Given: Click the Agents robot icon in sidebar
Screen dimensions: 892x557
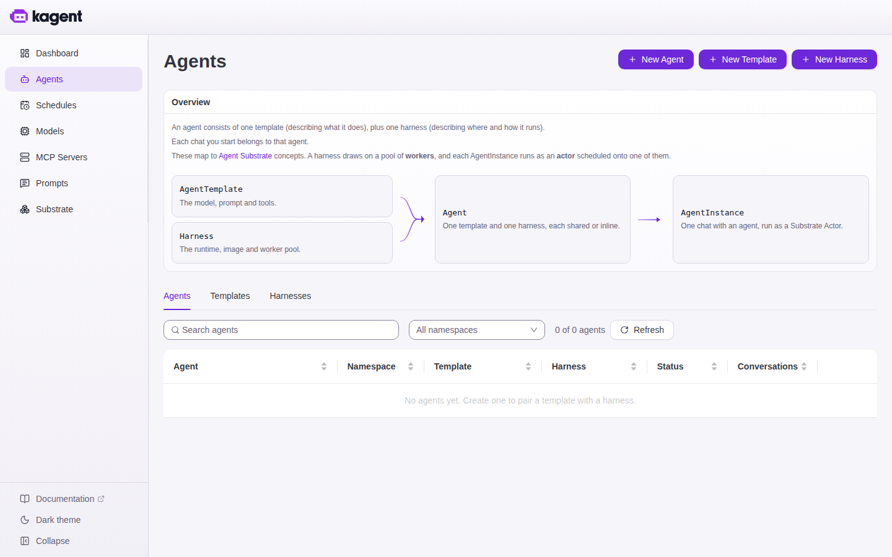Looking at the screenshot, I should [25, 79].
